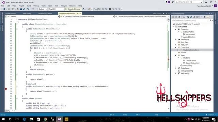The height and width of the screenshot is (122, 218).
Task: Open the Toolbox side tab
Action: coord(2,28)
